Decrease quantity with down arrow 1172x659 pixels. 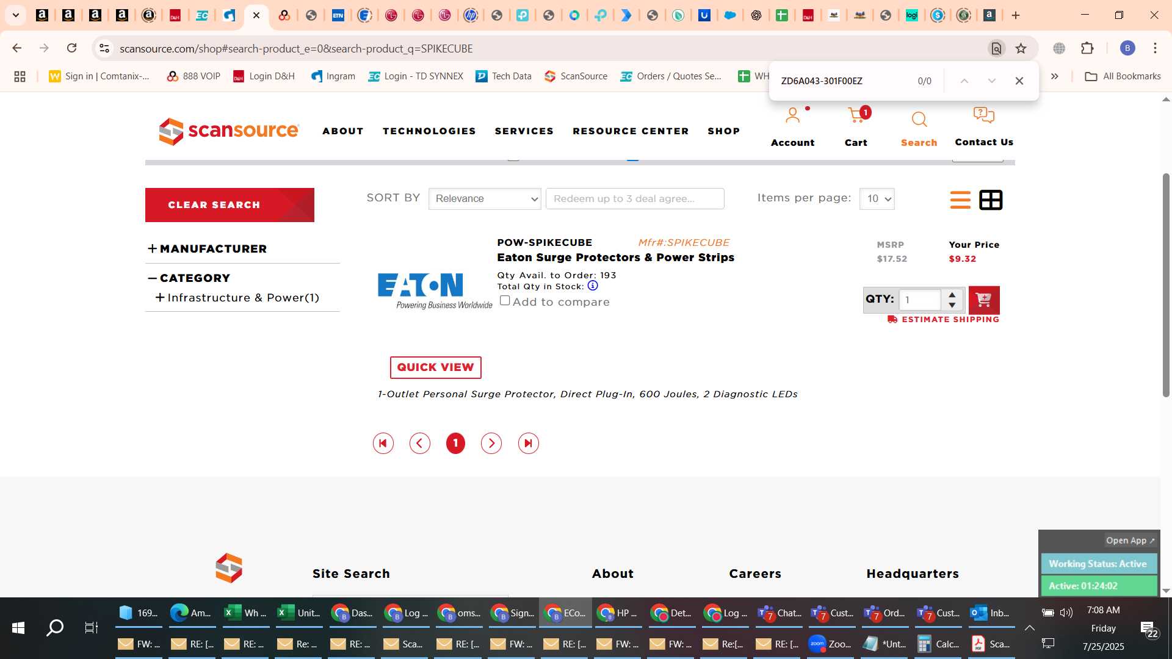(952, 305)
